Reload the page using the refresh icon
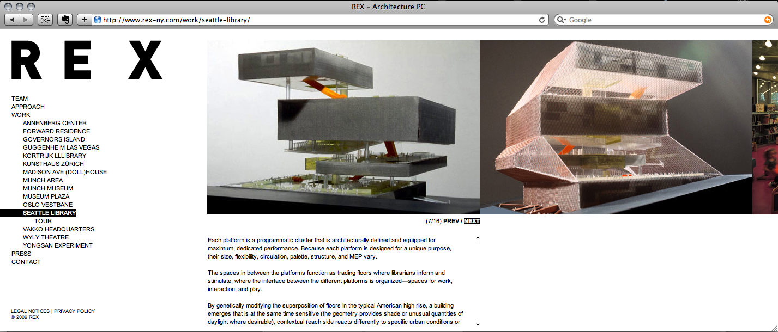Screen dimensions: 778x332 click(x=541, y=19)
